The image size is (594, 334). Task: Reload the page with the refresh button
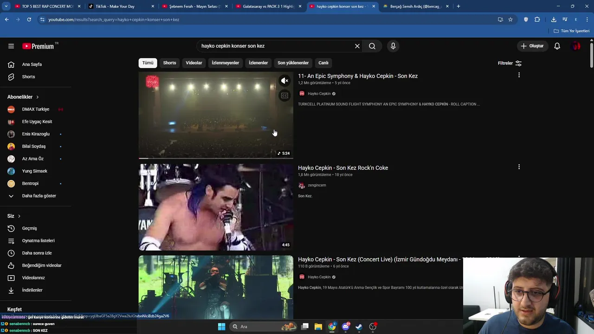pyautogui.click(x=29, y=19)
